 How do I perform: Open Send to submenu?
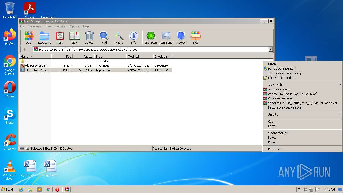tap(302, 114)
